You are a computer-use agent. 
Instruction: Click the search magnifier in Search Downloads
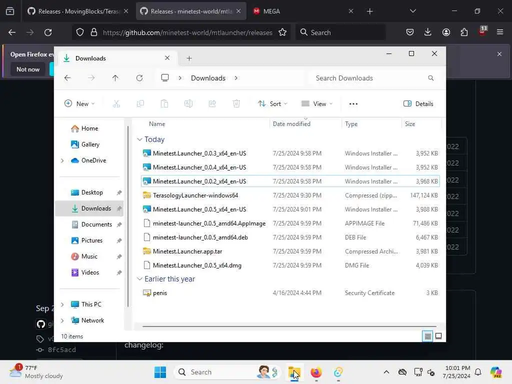coord(430,78)
